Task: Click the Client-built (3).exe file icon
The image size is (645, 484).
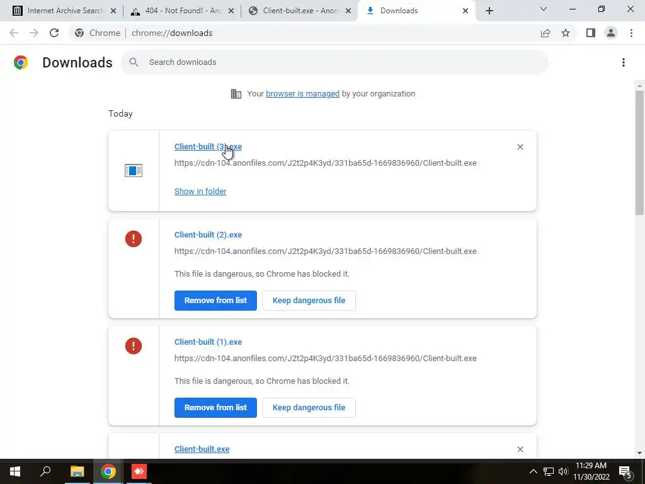Action: 134,170
